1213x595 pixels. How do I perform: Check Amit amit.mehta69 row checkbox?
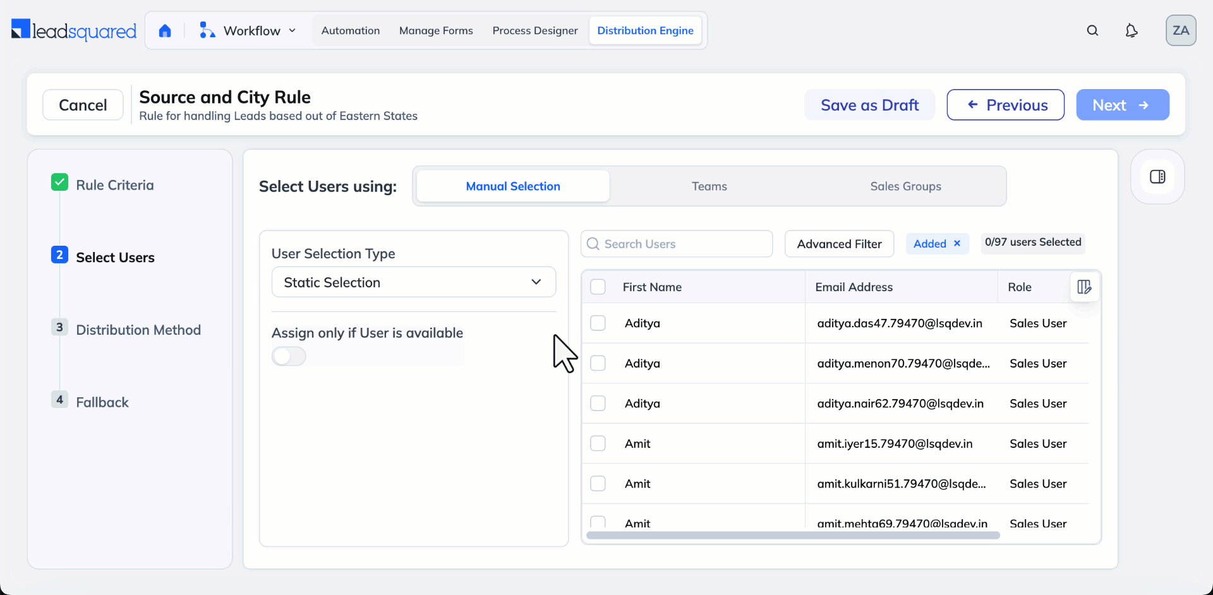pos(598,522)
